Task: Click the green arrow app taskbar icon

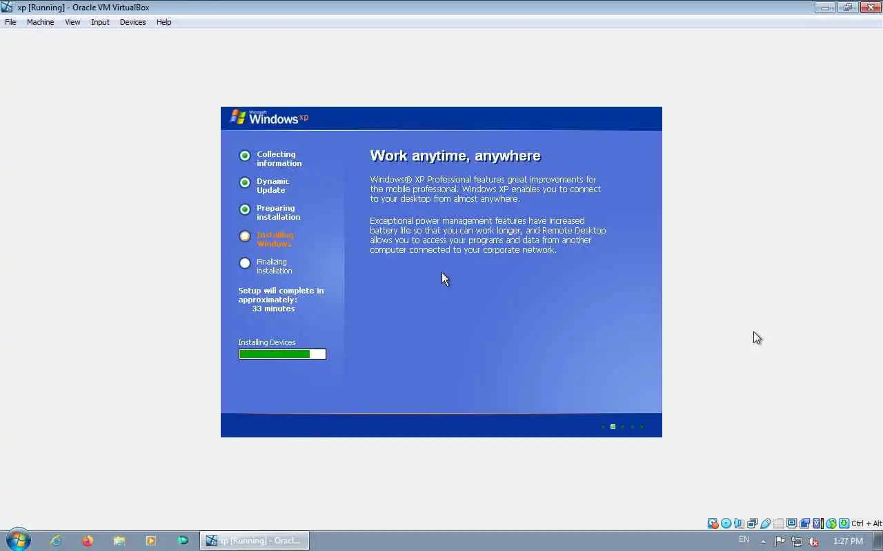Action: pos(183,541)
